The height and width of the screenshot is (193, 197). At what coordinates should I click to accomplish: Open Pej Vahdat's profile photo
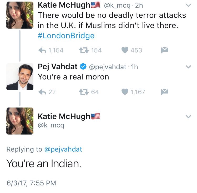(20, 77)
